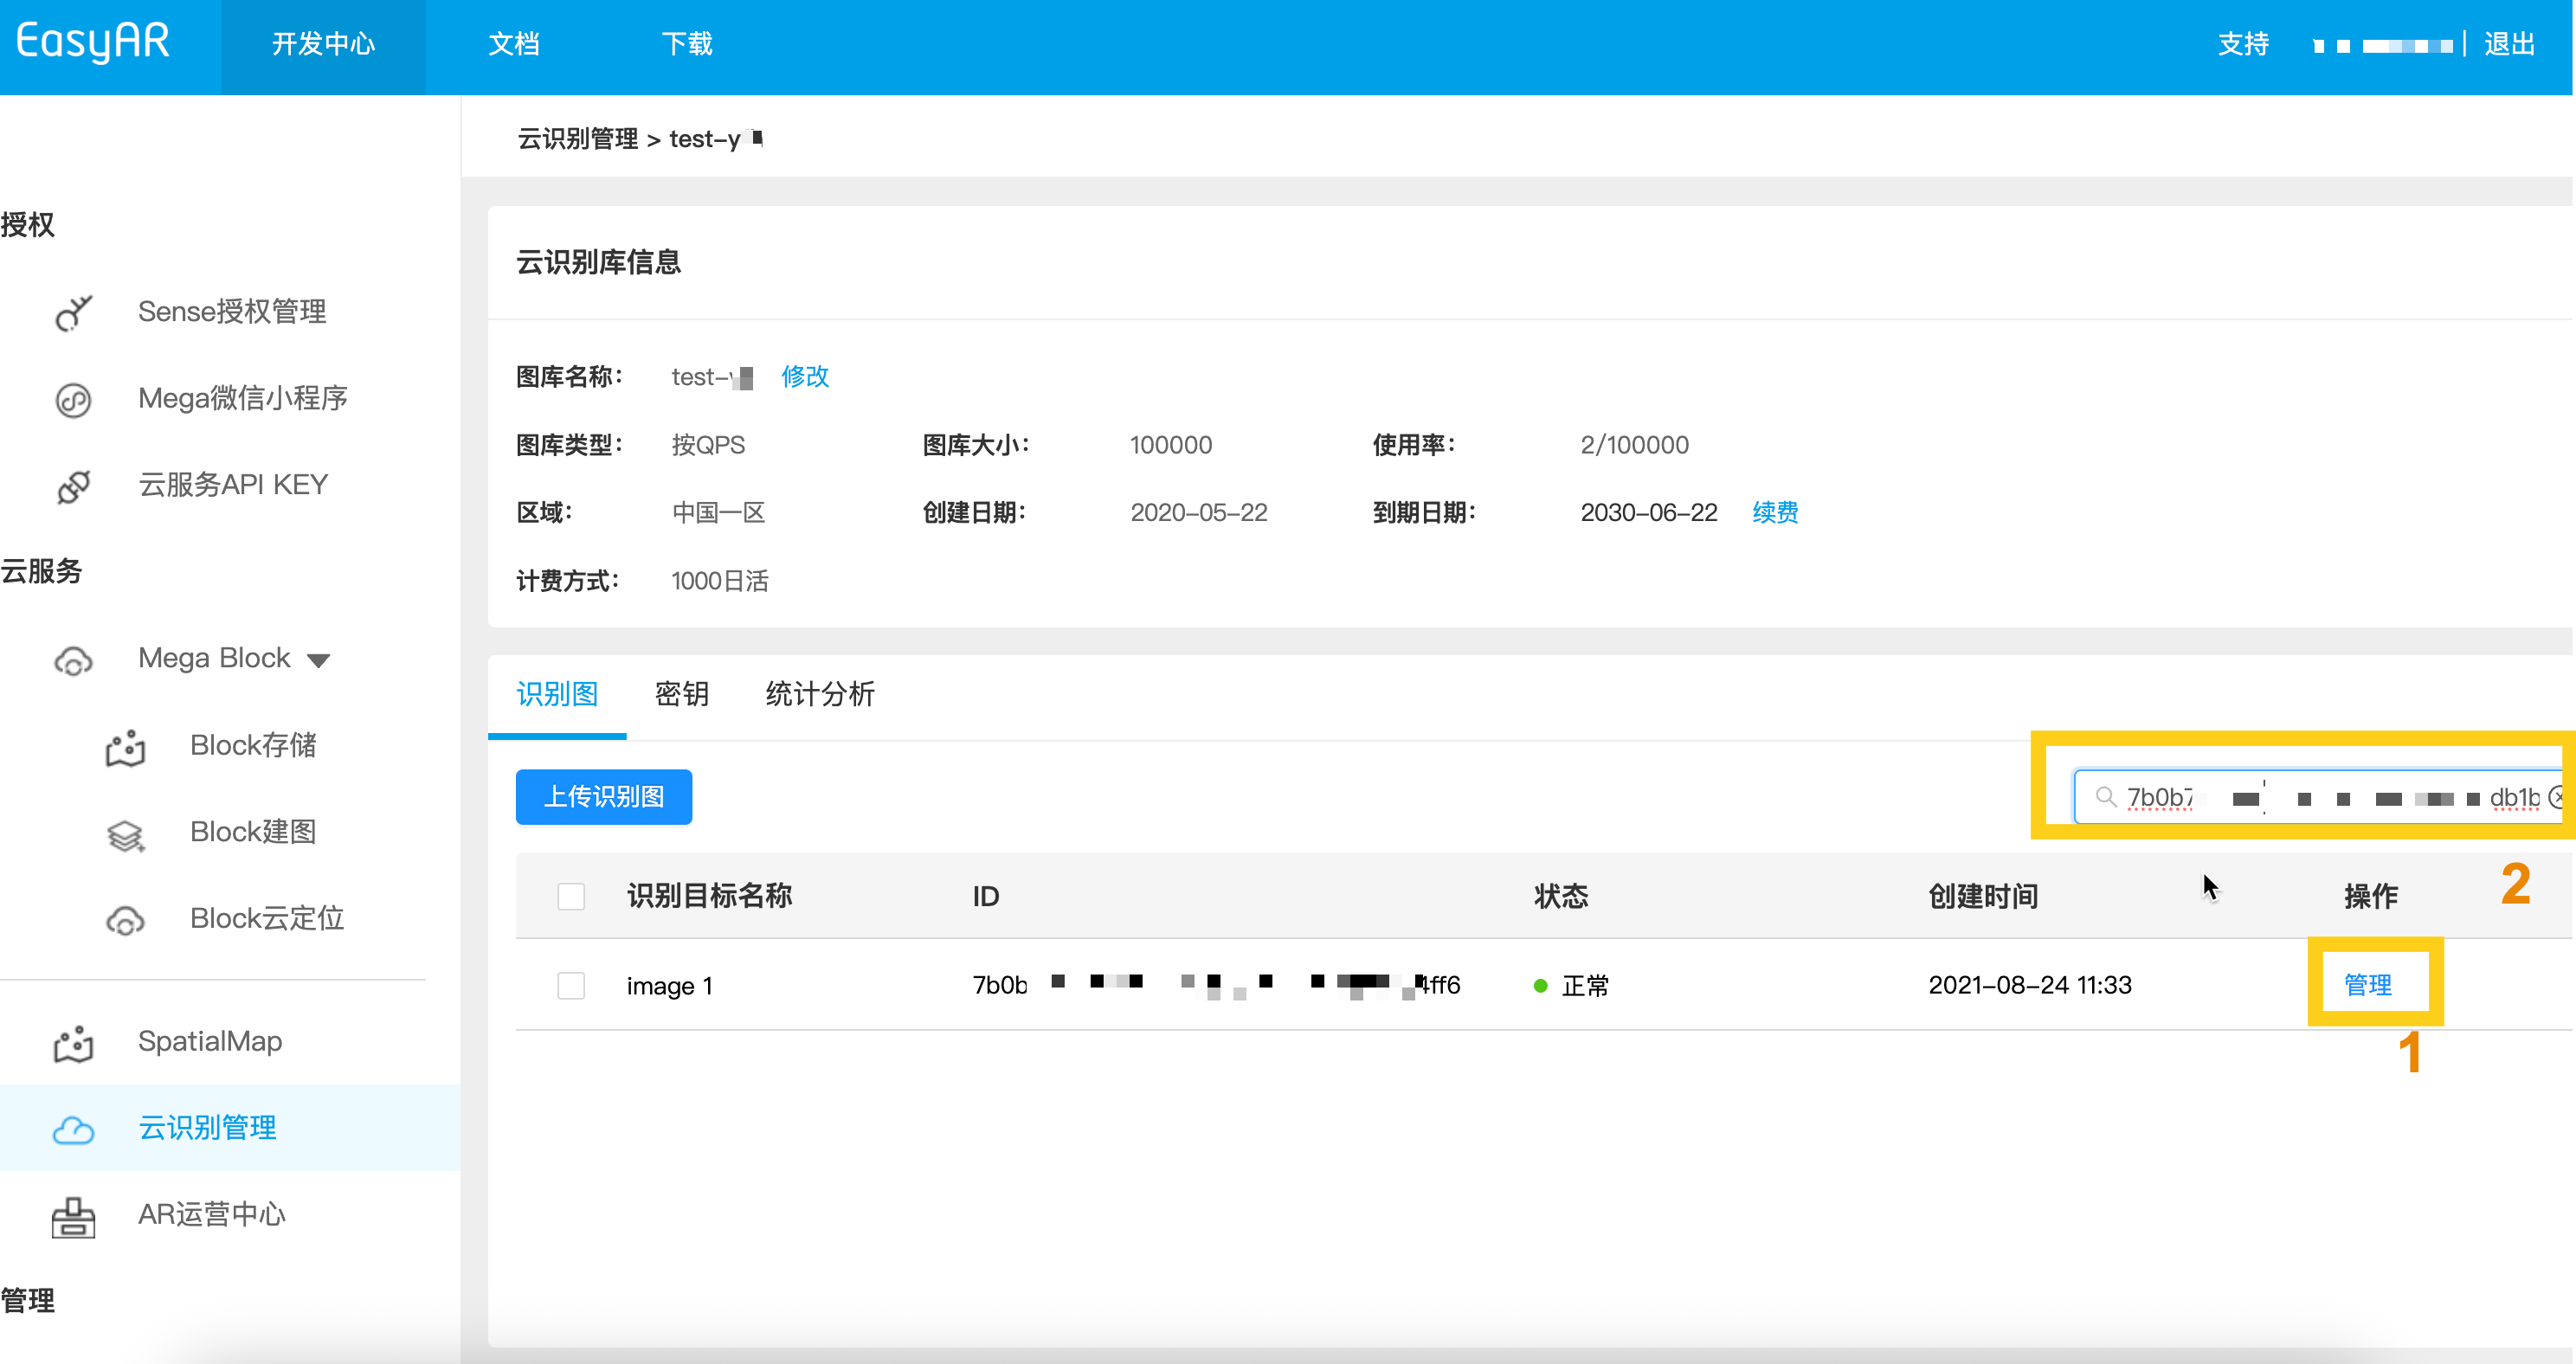Check the image 1 row checkbox
2576x1364 pixels.
pos(571,986)
